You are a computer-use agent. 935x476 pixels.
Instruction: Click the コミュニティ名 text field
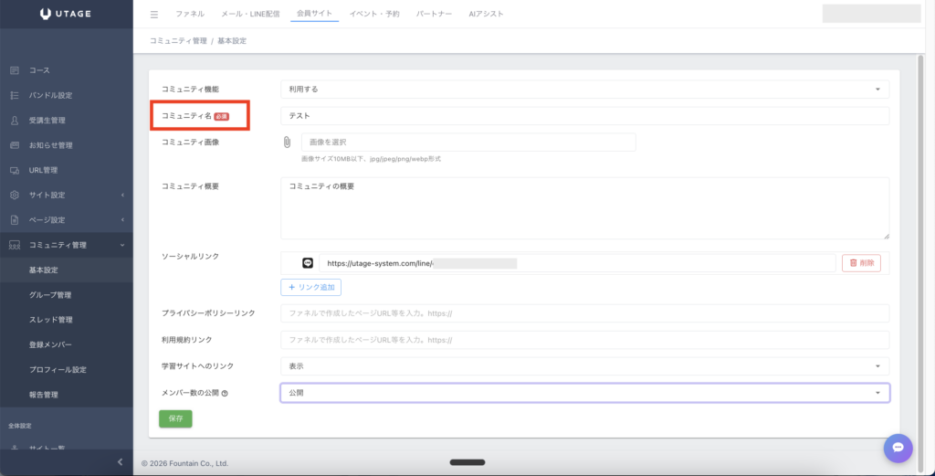[x=585, y=116]
